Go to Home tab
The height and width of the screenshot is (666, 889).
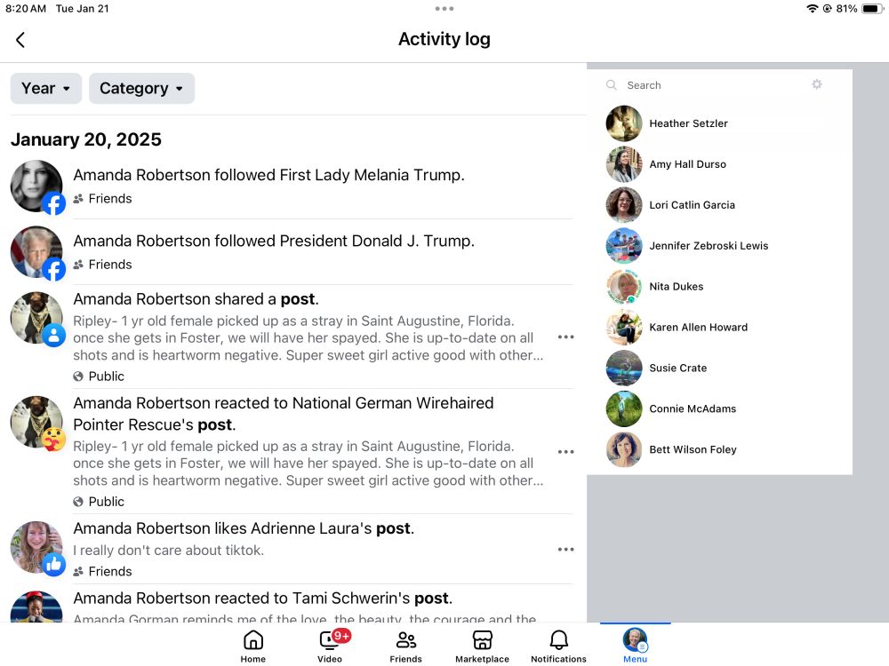tap(252, 646)
